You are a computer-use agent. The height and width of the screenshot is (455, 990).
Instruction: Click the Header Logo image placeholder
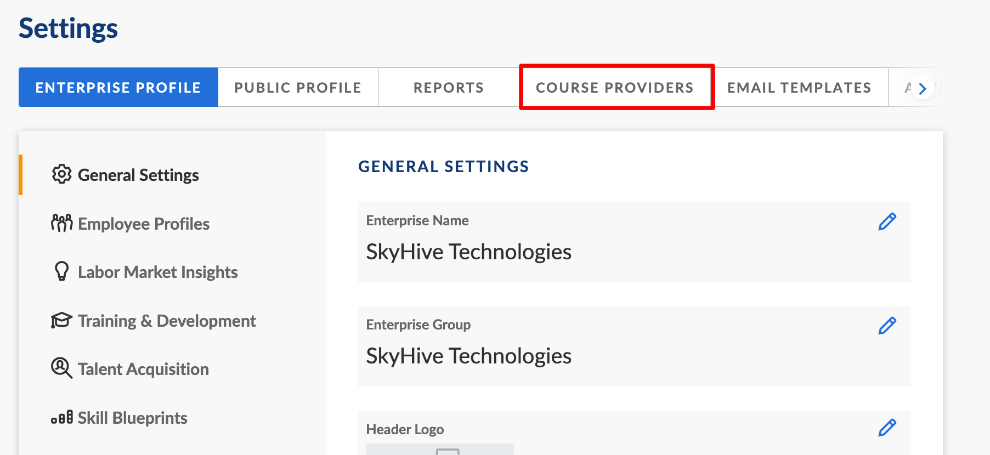coord(440,450)
